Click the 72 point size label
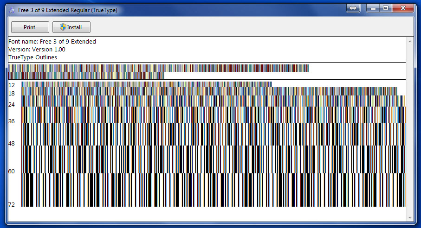The height and width of the screenshot is (228, 421). pyautogui.click(x=12, y=204)
